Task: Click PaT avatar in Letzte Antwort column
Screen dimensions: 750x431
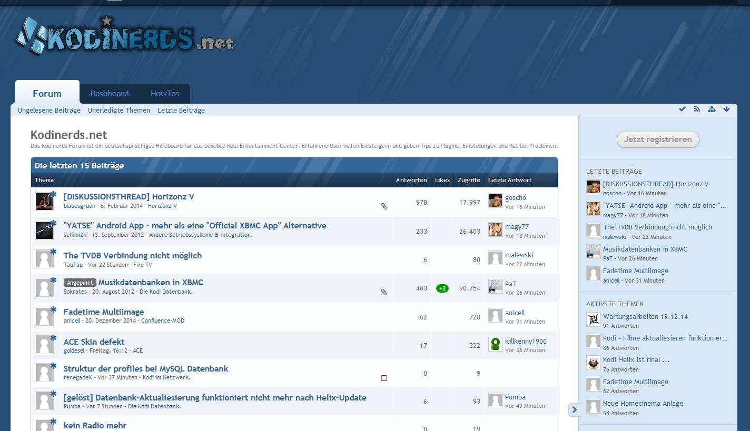Action: pos(495,286)
